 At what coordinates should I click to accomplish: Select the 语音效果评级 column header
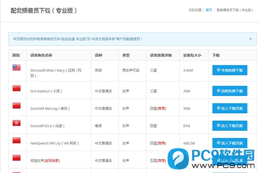click(x=161, y=55)
